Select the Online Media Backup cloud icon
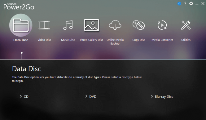Viewport: 206px width, 120px height. 115,25
